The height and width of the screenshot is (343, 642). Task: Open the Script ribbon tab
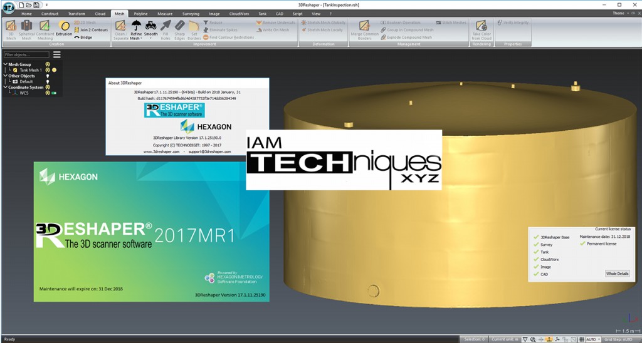point(298,14)
